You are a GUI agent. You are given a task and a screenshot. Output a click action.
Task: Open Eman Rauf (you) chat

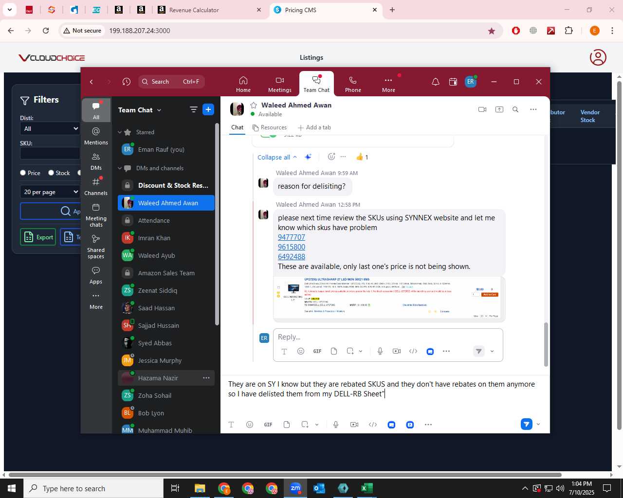coord(166,150)
